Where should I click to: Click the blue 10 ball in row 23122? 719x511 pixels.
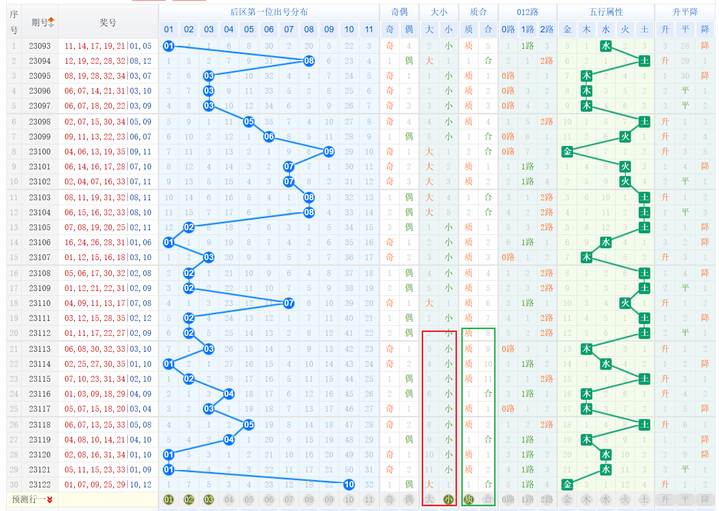click(349, 484)
